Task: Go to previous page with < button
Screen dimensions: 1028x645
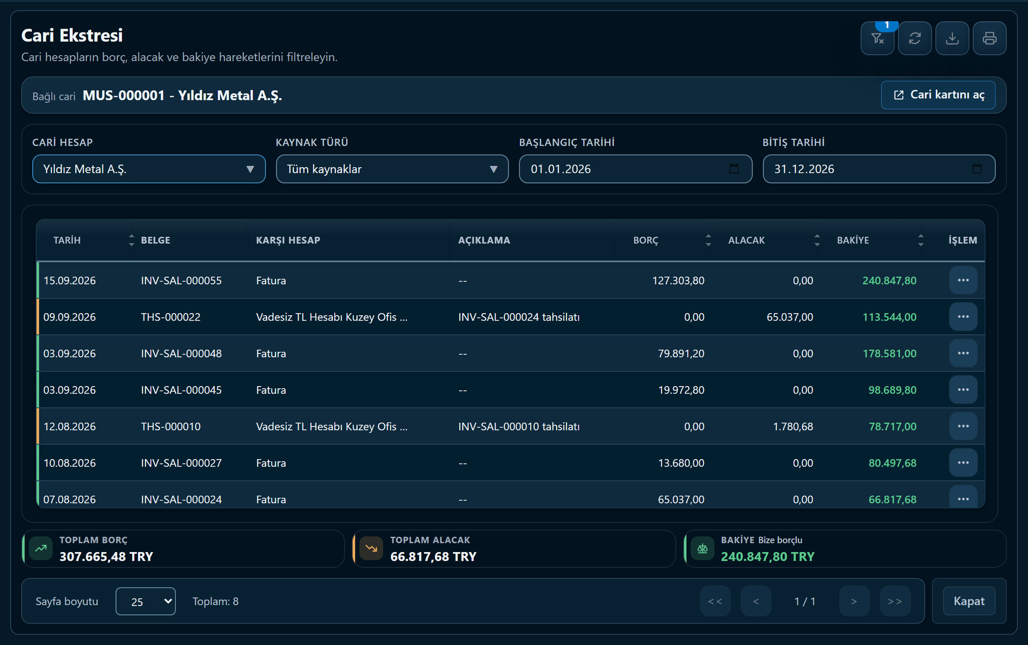Action: pyautogui.click(x=756, y=601)
